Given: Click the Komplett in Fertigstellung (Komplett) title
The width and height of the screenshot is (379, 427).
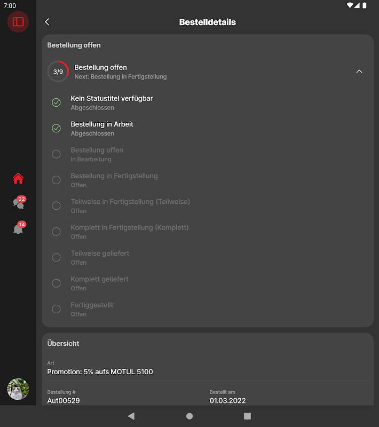Looking at the screenshot, I should (x=130, y=228).
